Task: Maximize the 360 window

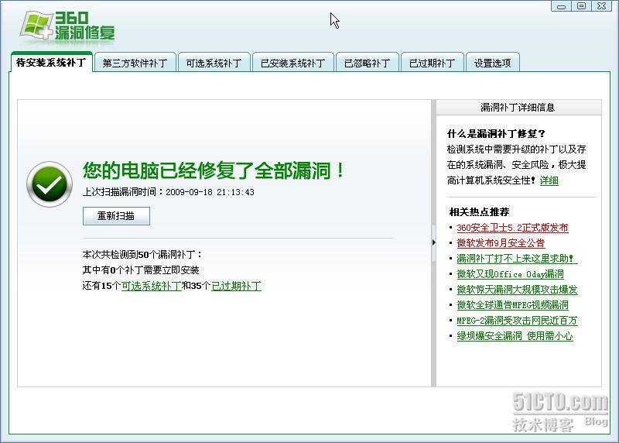Action: click(581, 6)
